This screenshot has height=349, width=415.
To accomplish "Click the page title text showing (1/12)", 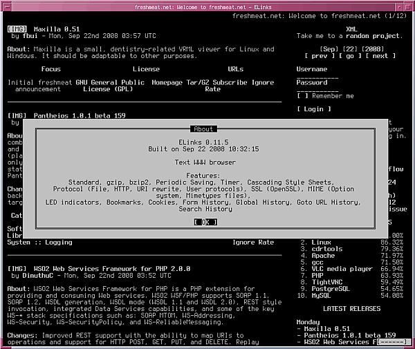I will tap(319, 16).
